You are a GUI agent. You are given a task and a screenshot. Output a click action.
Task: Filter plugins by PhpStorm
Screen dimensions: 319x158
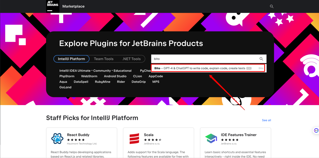(x=67, y=76)
